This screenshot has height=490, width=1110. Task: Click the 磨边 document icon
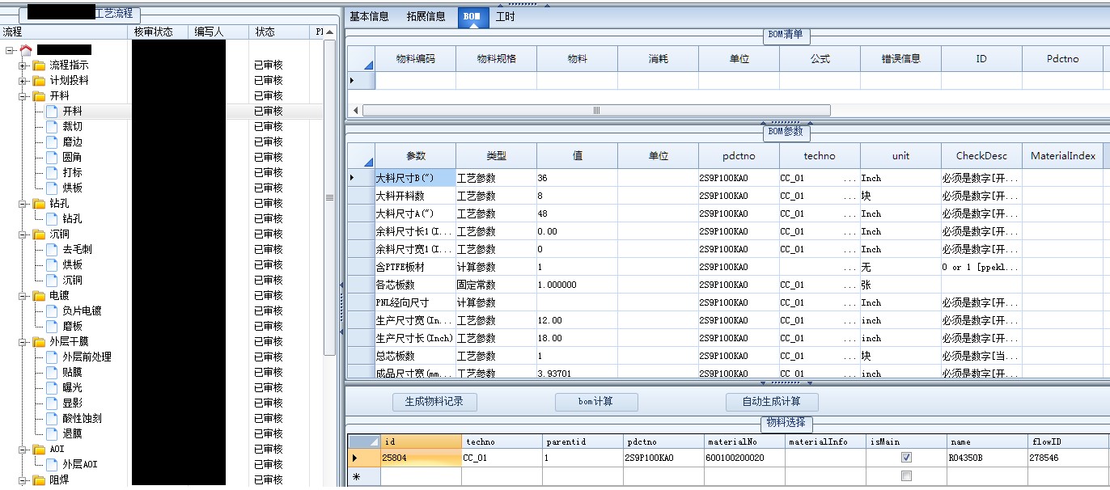pos(52,142)
